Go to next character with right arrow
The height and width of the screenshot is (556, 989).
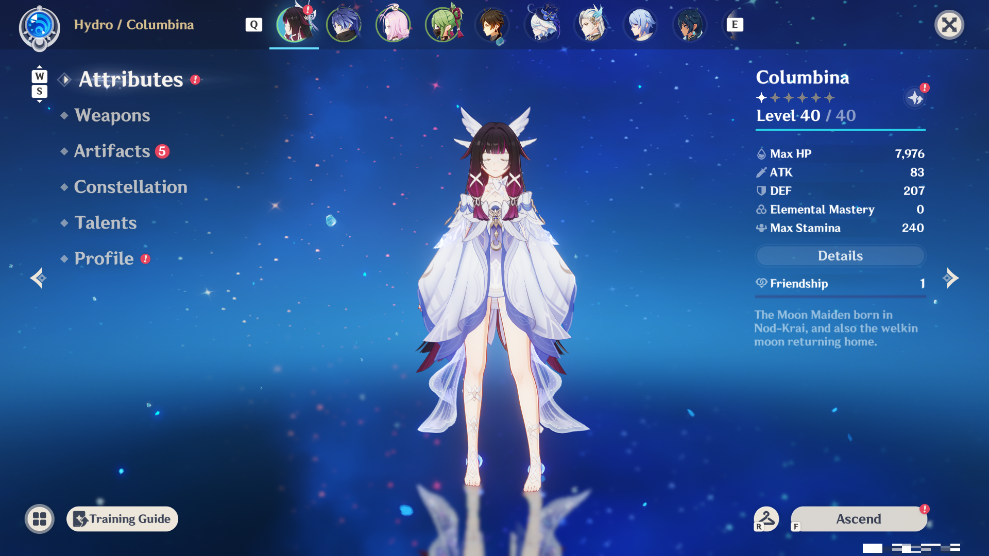(x=950, y=278)
